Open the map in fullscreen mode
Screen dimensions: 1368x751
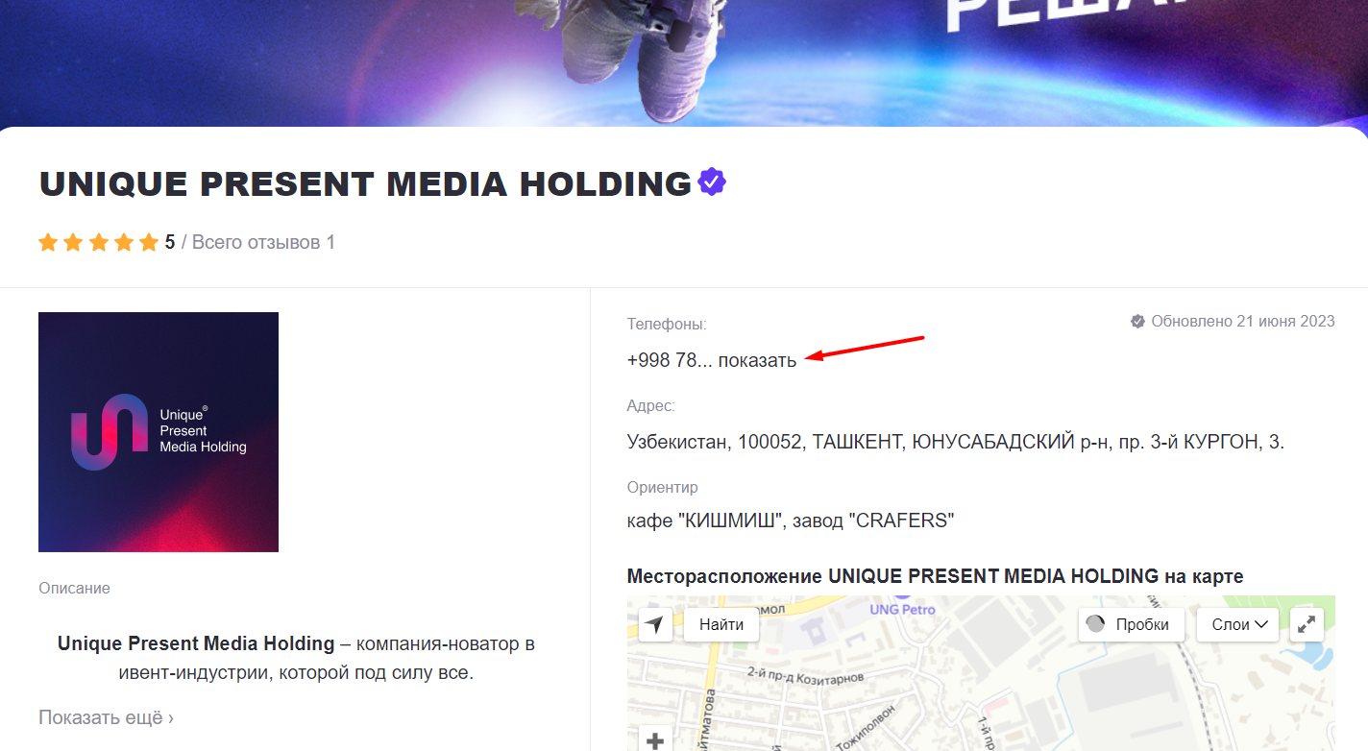[x=1307, y=624]
